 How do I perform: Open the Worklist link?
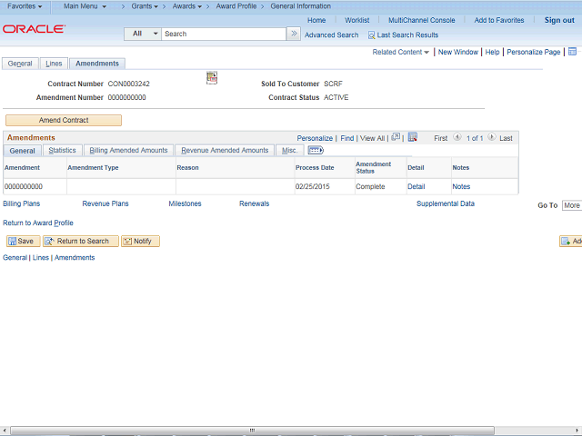(x=357, y=20)
